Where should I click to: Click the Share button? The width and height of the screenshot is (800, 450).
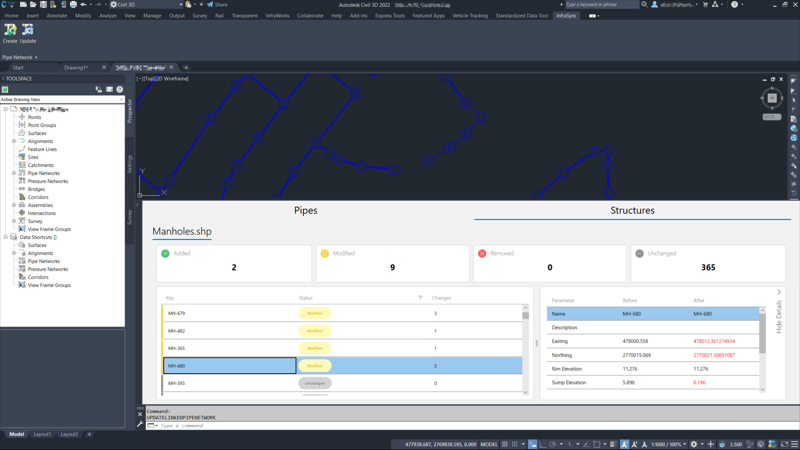[217, 5]
